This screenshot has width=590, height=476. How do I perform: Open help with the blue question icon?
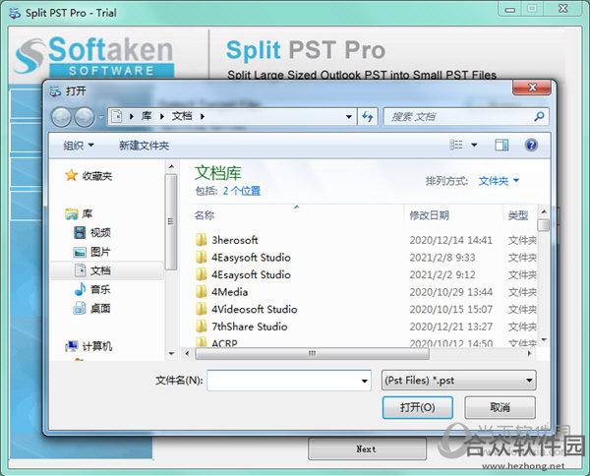(531, 145)
